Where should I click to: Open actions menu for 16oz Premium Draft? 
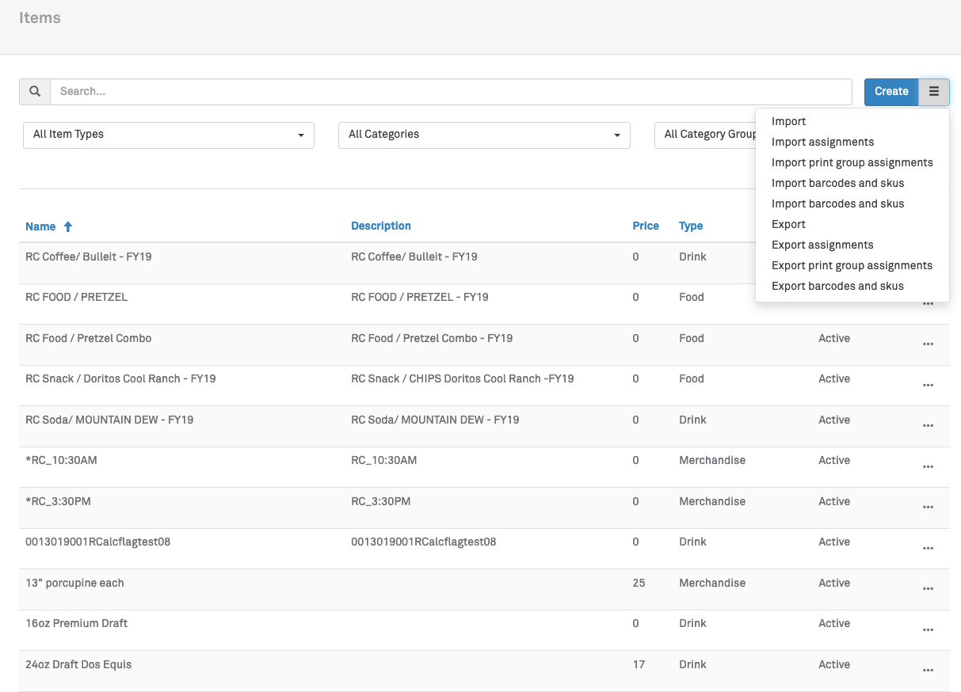click(x=928, y=630)
